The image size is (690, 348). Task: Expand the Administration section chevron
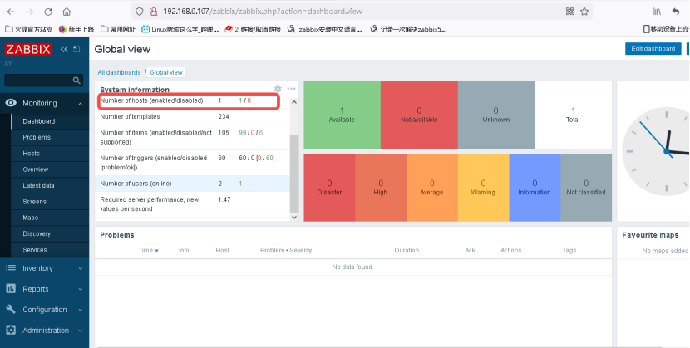(x=80, y=331)
